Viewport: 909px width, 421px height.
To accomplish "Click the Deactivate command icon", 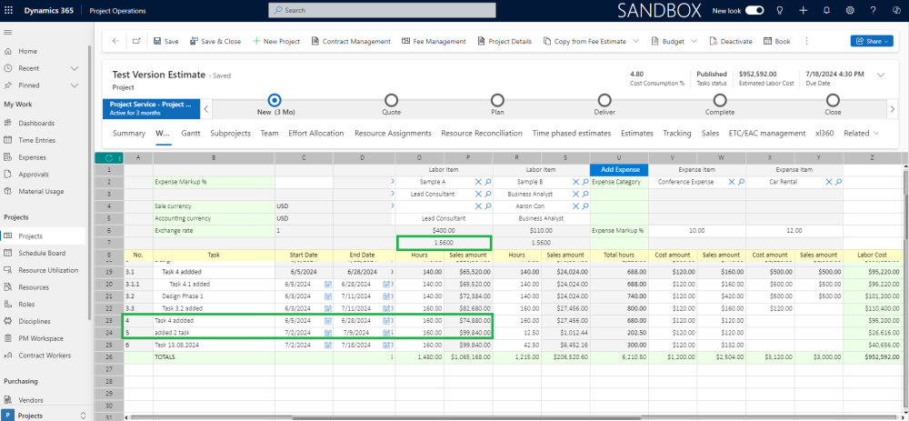I will pos(713,41).
